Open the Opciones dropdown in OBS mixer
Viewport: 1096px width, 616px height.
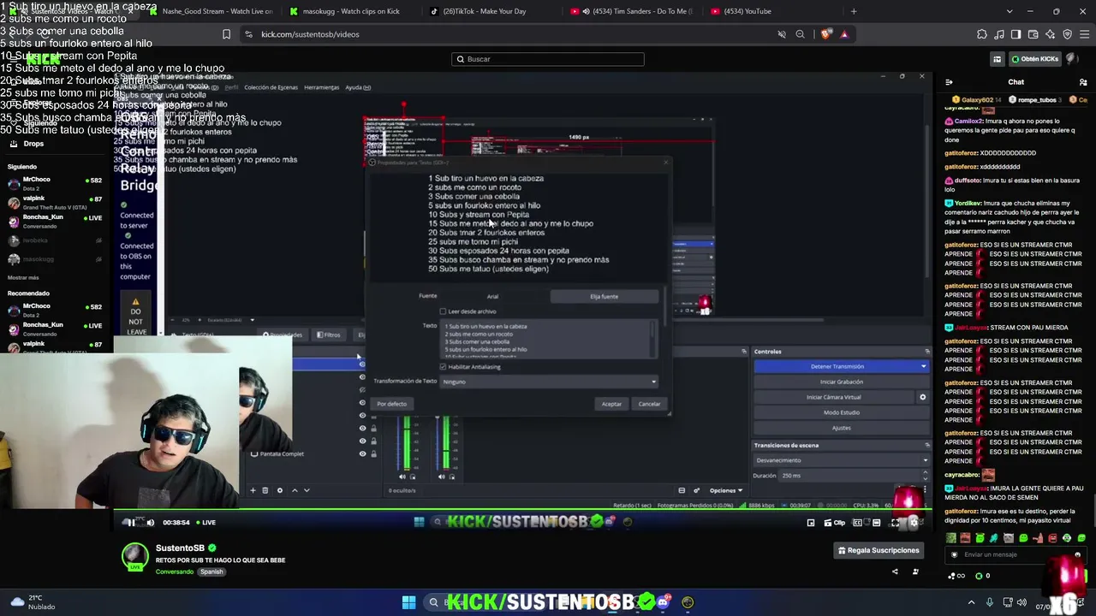[x=726, y=490]
